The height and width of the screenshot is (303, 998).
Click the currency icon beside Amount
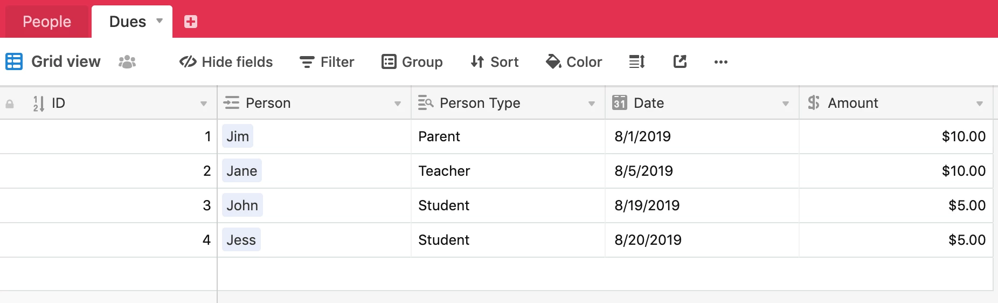(814, 102)
